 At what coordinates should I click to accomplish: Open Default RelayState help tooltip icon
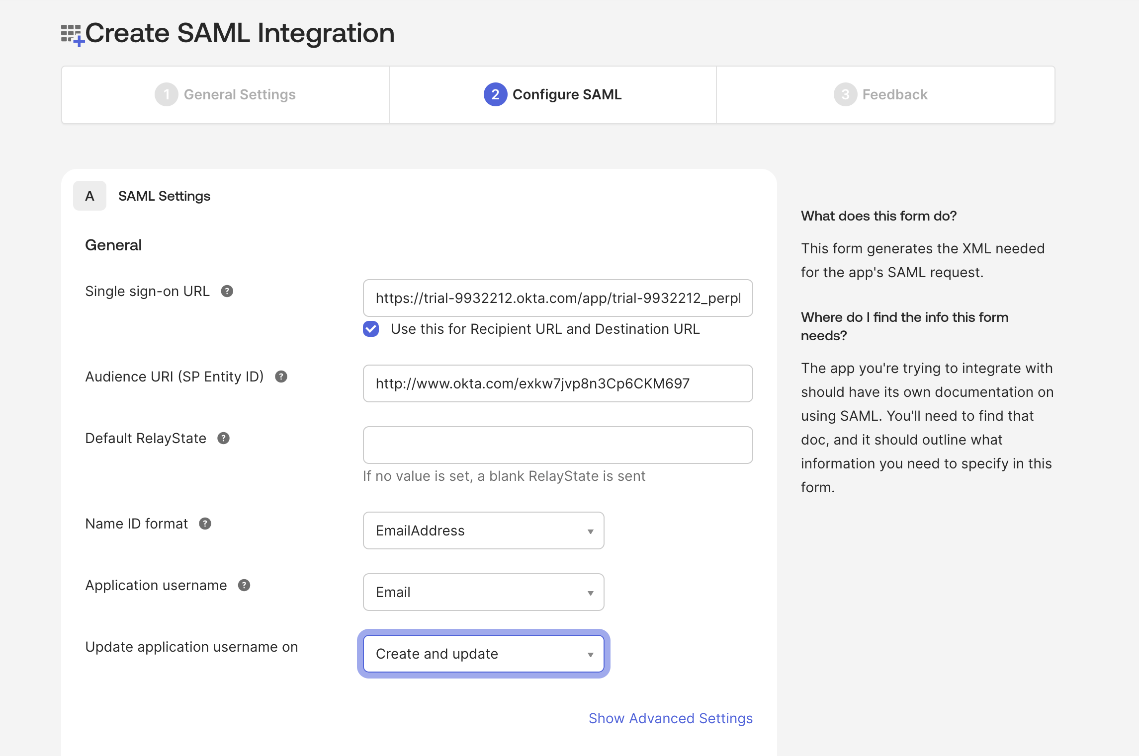(x=224, y=438)
